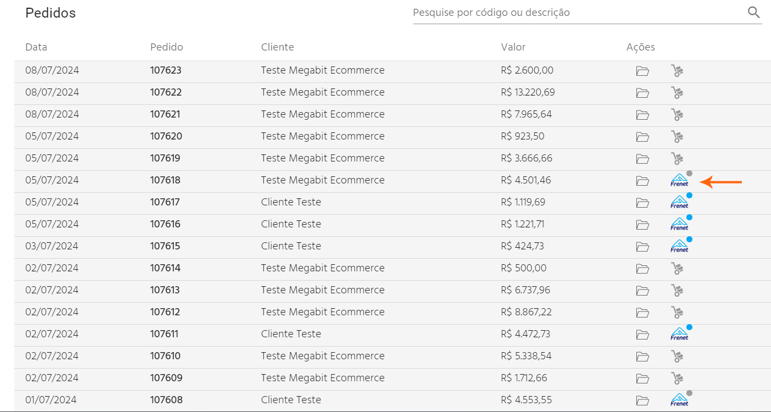
Task: Click Frenet icon for order 107617
Action: point(679,203)
